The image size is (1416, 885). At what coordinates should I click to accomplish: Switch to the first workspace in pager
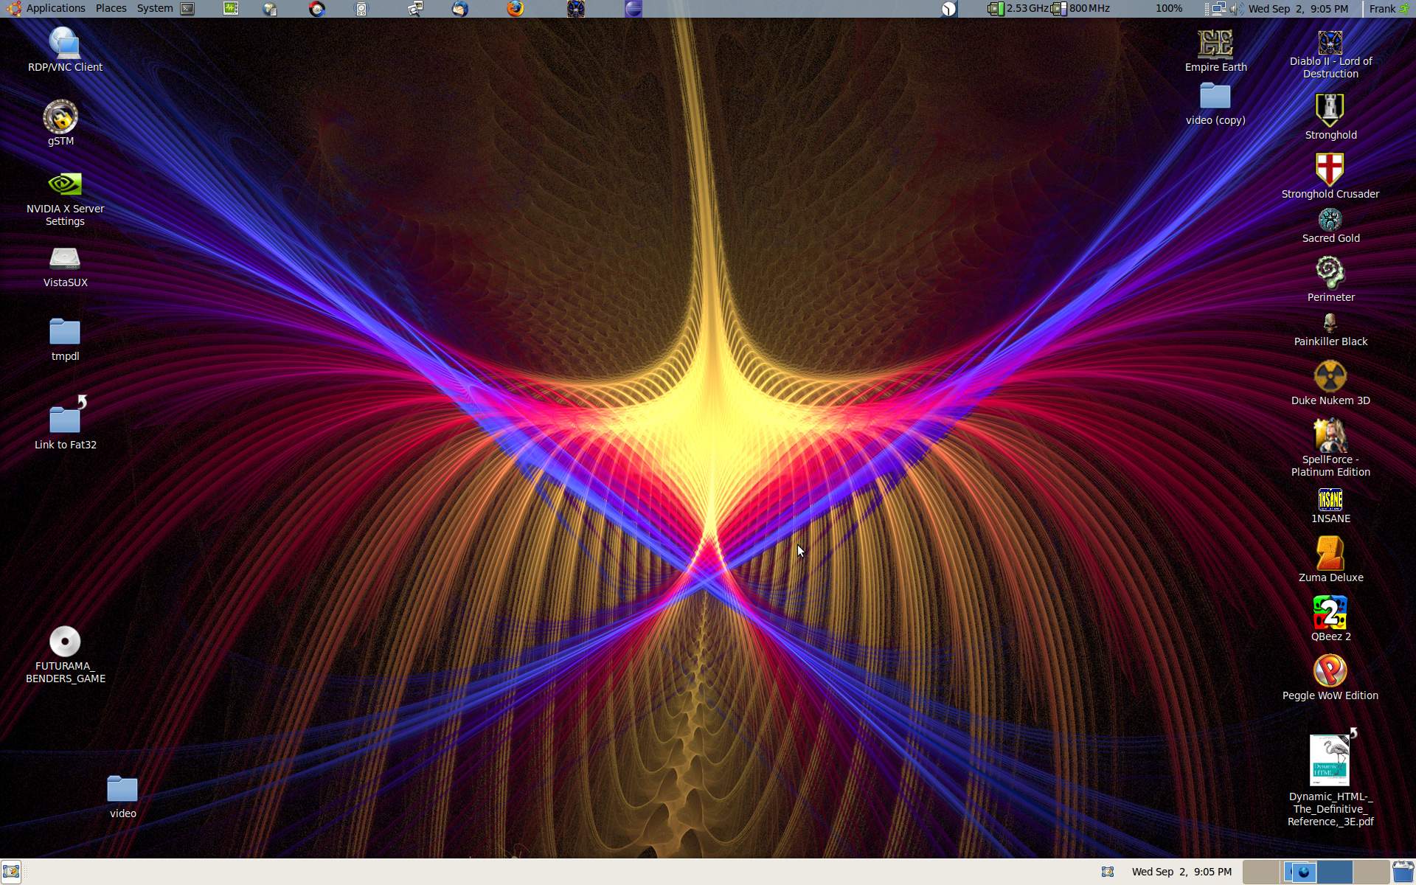(1261, 872)
